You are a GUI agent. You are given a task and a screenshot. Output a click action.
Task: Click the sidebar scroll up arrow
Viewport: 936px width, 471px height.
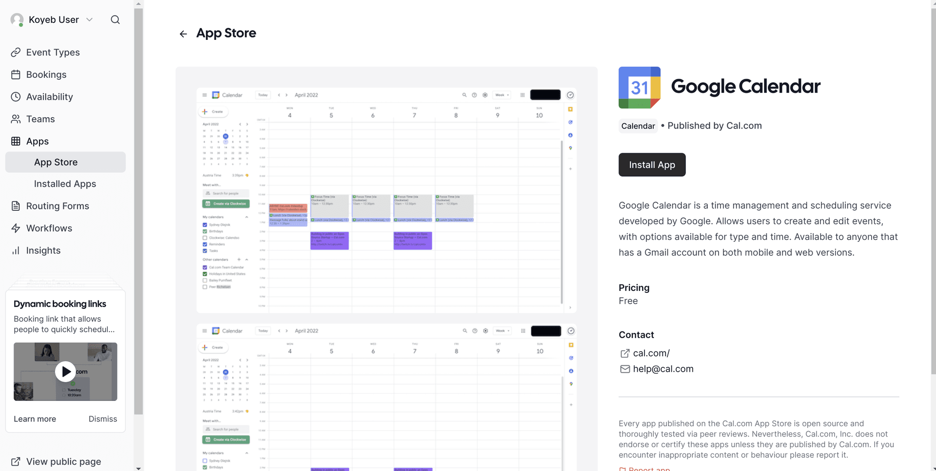tap(138, 3)
